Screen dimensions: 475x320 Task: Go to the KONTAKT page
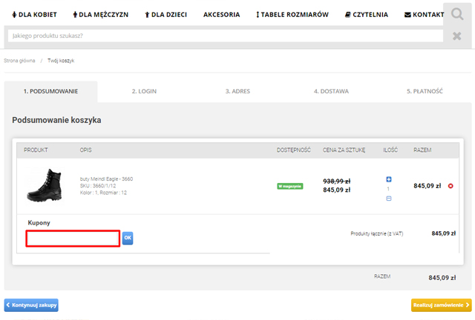[x=424, y=15]
